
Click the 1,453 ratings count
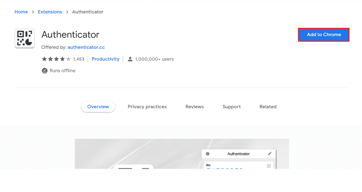click(79, 59)
